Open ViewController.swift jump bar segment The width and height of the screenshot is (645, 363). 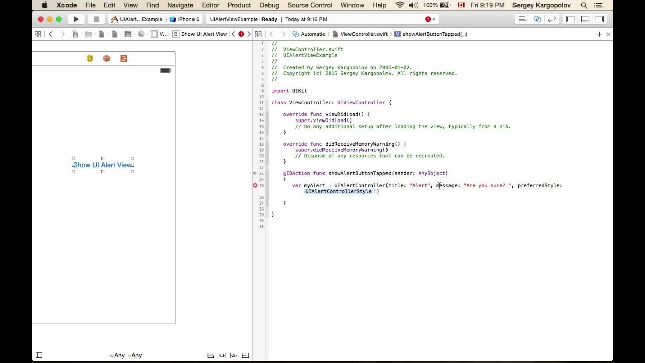pyautogui.click(x=360, y=34)
